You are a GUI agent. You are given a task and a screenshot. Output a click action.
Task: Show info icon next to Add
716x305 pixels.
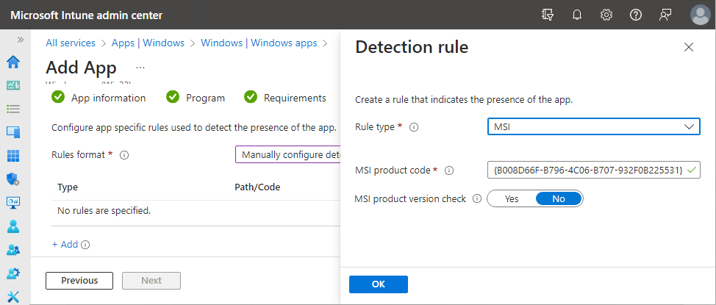click(x=85, y=245)
